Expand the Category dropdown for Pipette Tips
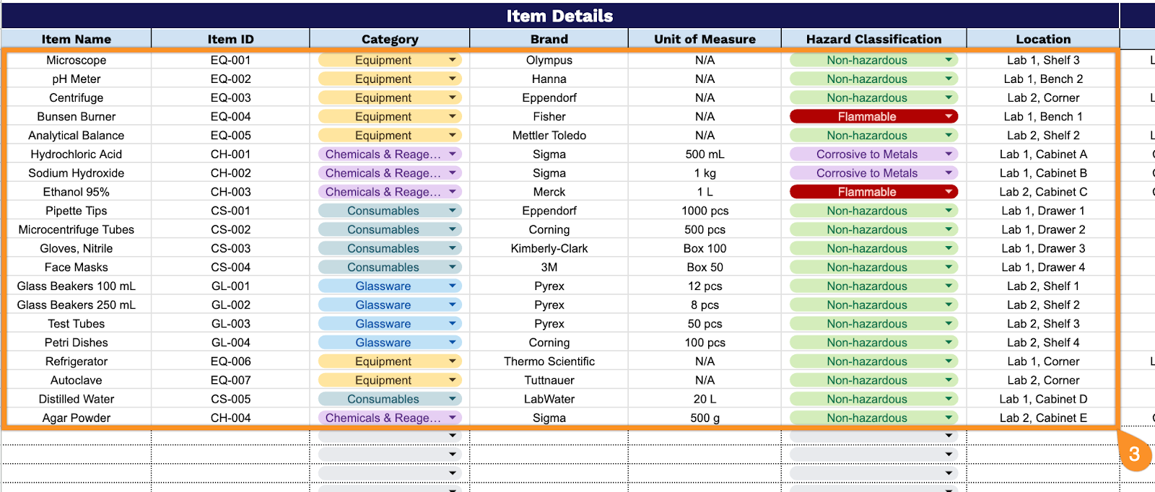 tap(452, 210)
